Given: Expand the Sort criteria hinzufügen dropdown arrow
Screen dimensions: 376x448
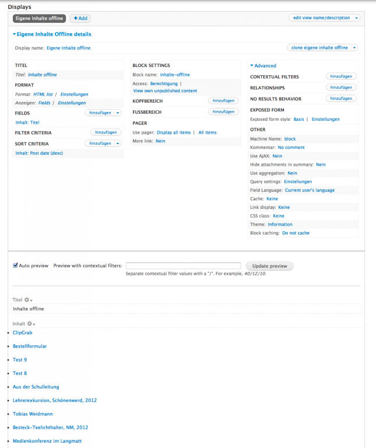Looking at the screenshot, I should [117, 143].
